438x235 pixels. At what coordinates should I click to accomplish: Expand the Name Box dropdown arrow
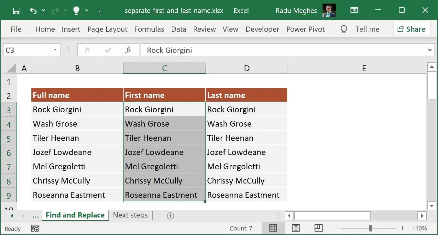pyautogui.click(x=54, y=50)
